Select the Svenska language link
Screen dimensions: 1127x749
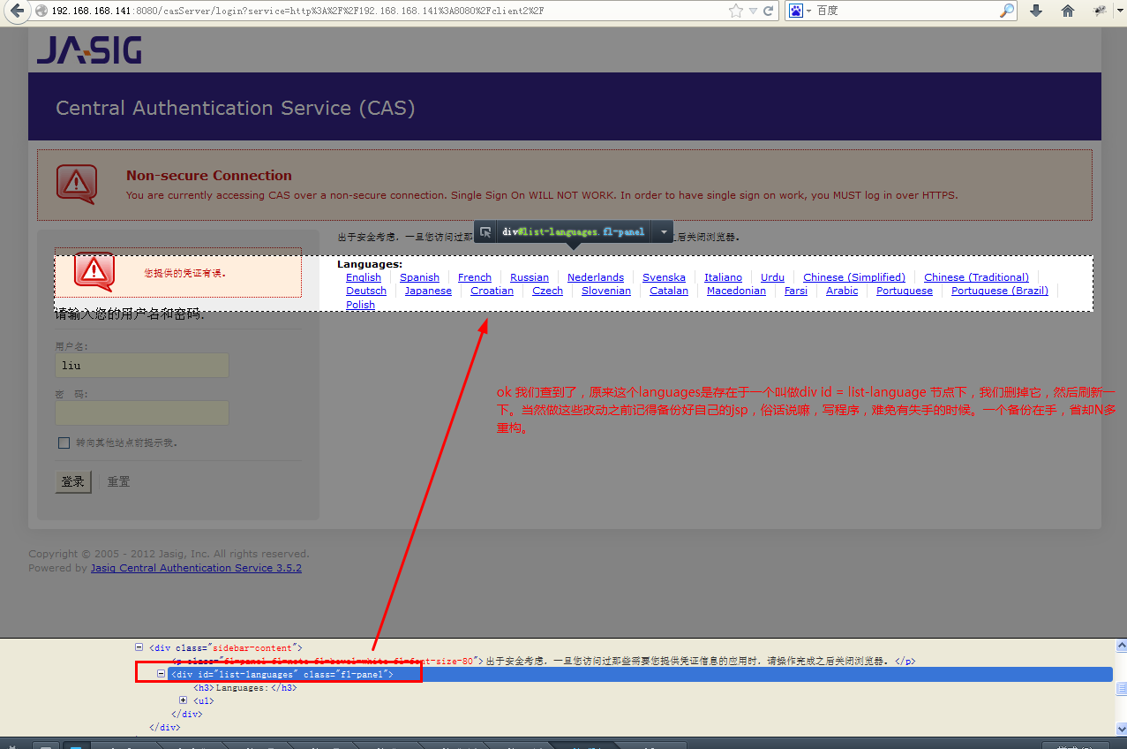664,277
